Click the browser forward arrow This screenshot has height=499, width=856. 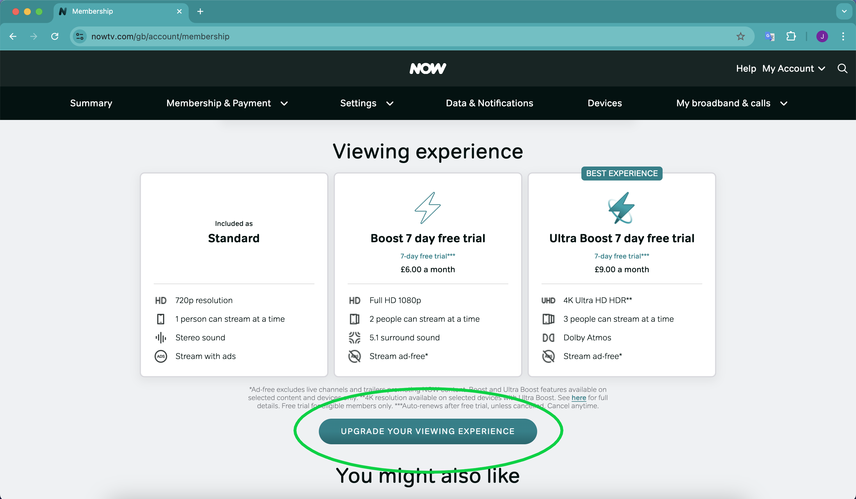point(33,36)
